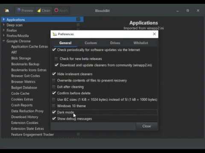This screenshot has height=153, width=205.
Task: Expand the Firefox tree node
Action: (4, 30)
